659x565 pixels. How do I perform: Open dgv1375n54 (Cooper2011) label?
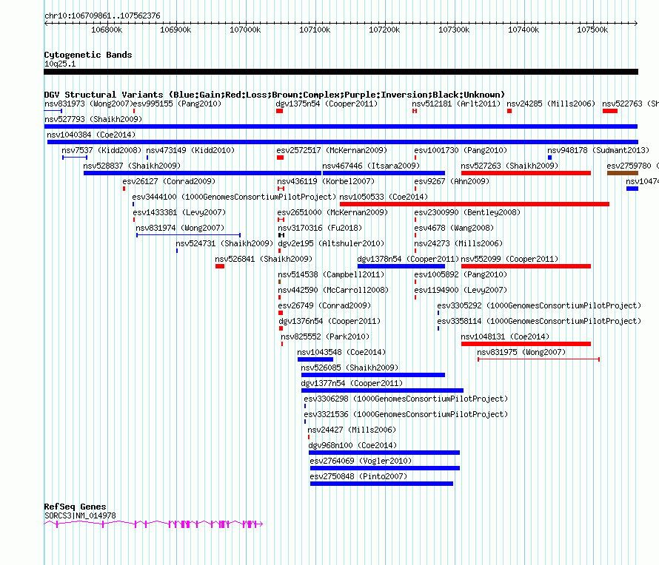327,104
